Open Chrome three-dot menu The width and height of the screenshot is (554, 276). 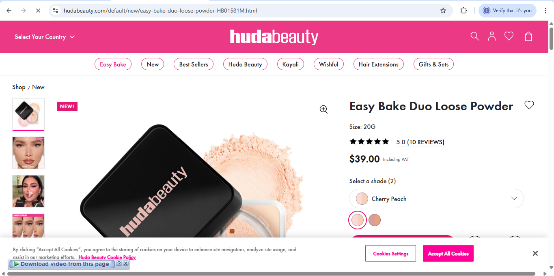click(x=545, y=11)
